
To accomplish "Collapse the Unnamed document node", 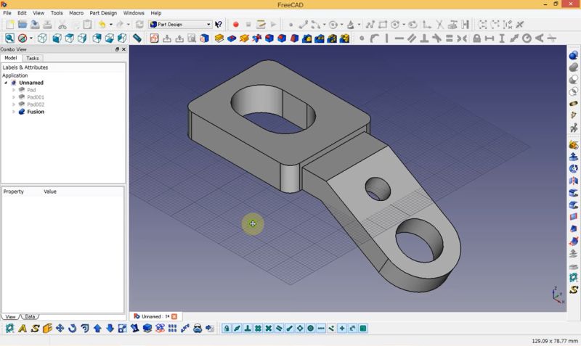I will (6, 83).
